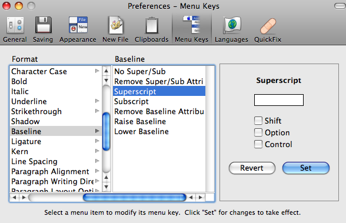The image size is (346, 223).
Task: Click the Set button
Action: 306,168
